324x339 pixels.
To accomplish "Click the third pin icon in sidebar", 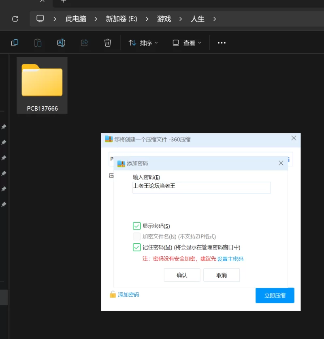I will [x=4, y=158].
